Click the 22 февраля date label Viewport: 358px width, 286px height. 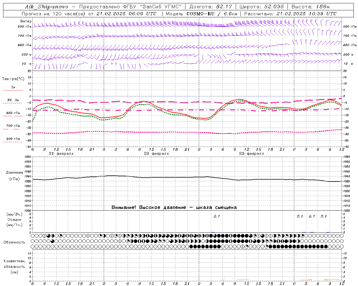pyautogui.click(x=156, y=154)
